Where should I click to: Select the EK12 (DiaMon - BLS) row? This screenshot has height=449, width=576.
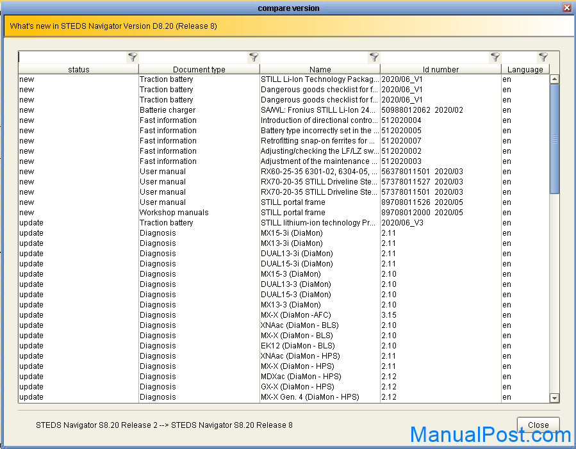tap(284, 347)
